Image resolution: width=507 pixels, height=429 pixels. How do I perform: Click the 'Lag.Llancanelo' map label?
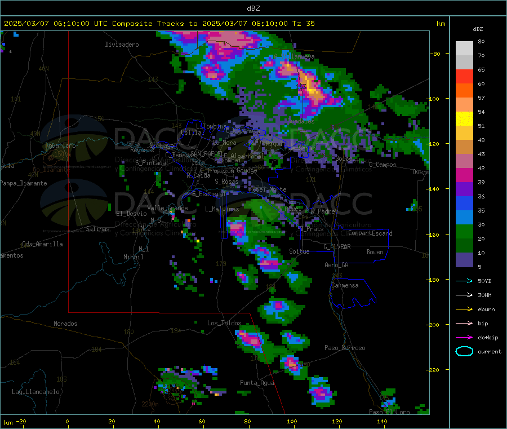(x=35, y=392)
